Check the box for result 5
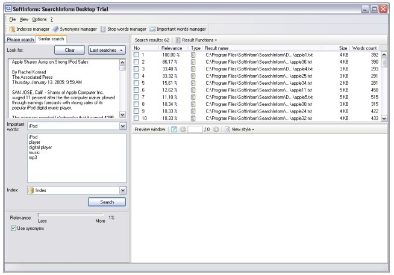The height and width of the screenshot is (275, 394). coord(136,83)
